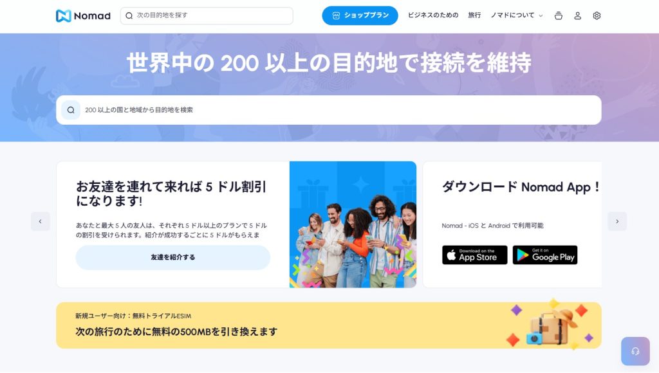Open the settings gear icon

pyautogui.click(x=597, y=16)
